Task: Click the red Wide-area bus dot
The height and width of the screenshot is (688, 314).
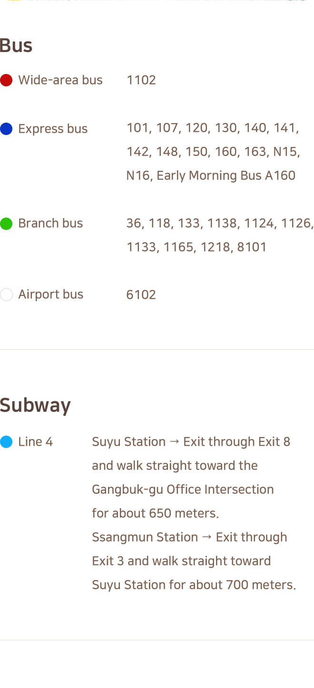Action: point(6,80)
